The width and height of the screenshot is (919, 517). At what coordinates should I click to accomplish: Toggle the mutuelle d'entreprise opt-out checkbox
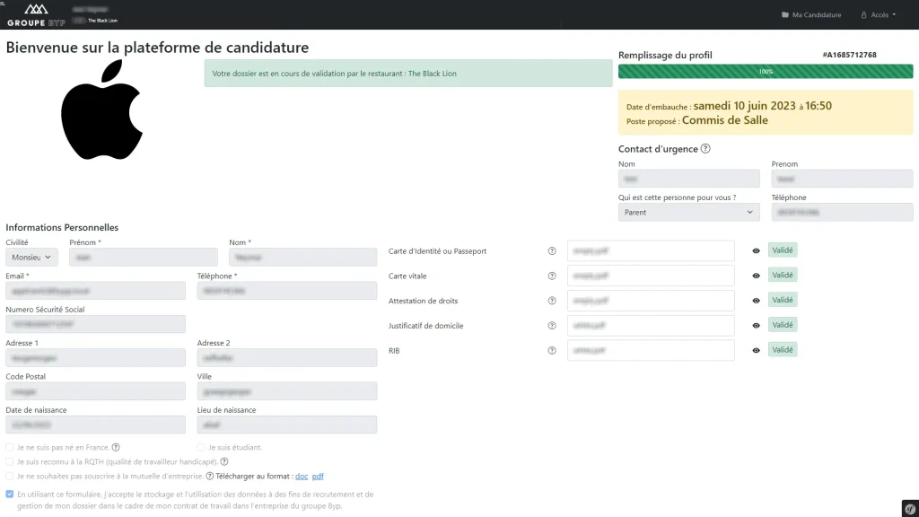[x=9, y=476]
